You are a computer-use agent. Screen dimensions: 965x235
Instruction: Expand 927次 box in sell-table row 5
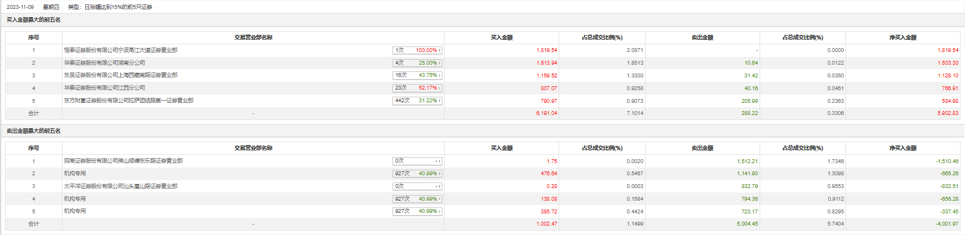pos(417,211)
